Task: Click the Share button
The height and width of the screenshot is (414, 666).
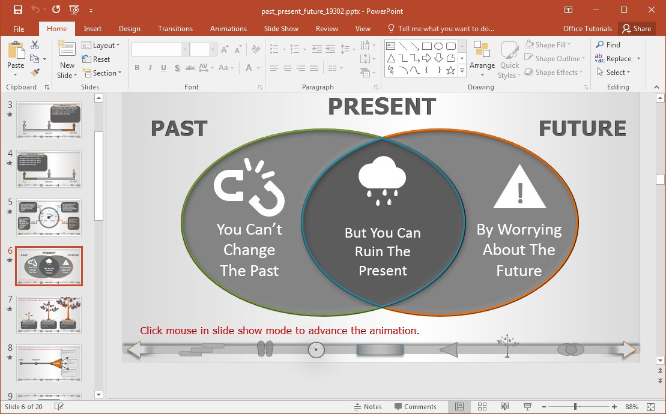Action: (637, 28)
